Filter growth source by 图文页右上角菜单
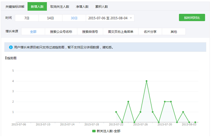 tap(121, 31)
